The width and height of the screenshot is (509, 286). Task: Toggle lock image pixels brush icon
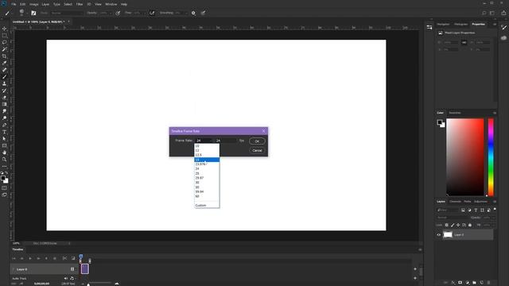[x=453, y=225]
